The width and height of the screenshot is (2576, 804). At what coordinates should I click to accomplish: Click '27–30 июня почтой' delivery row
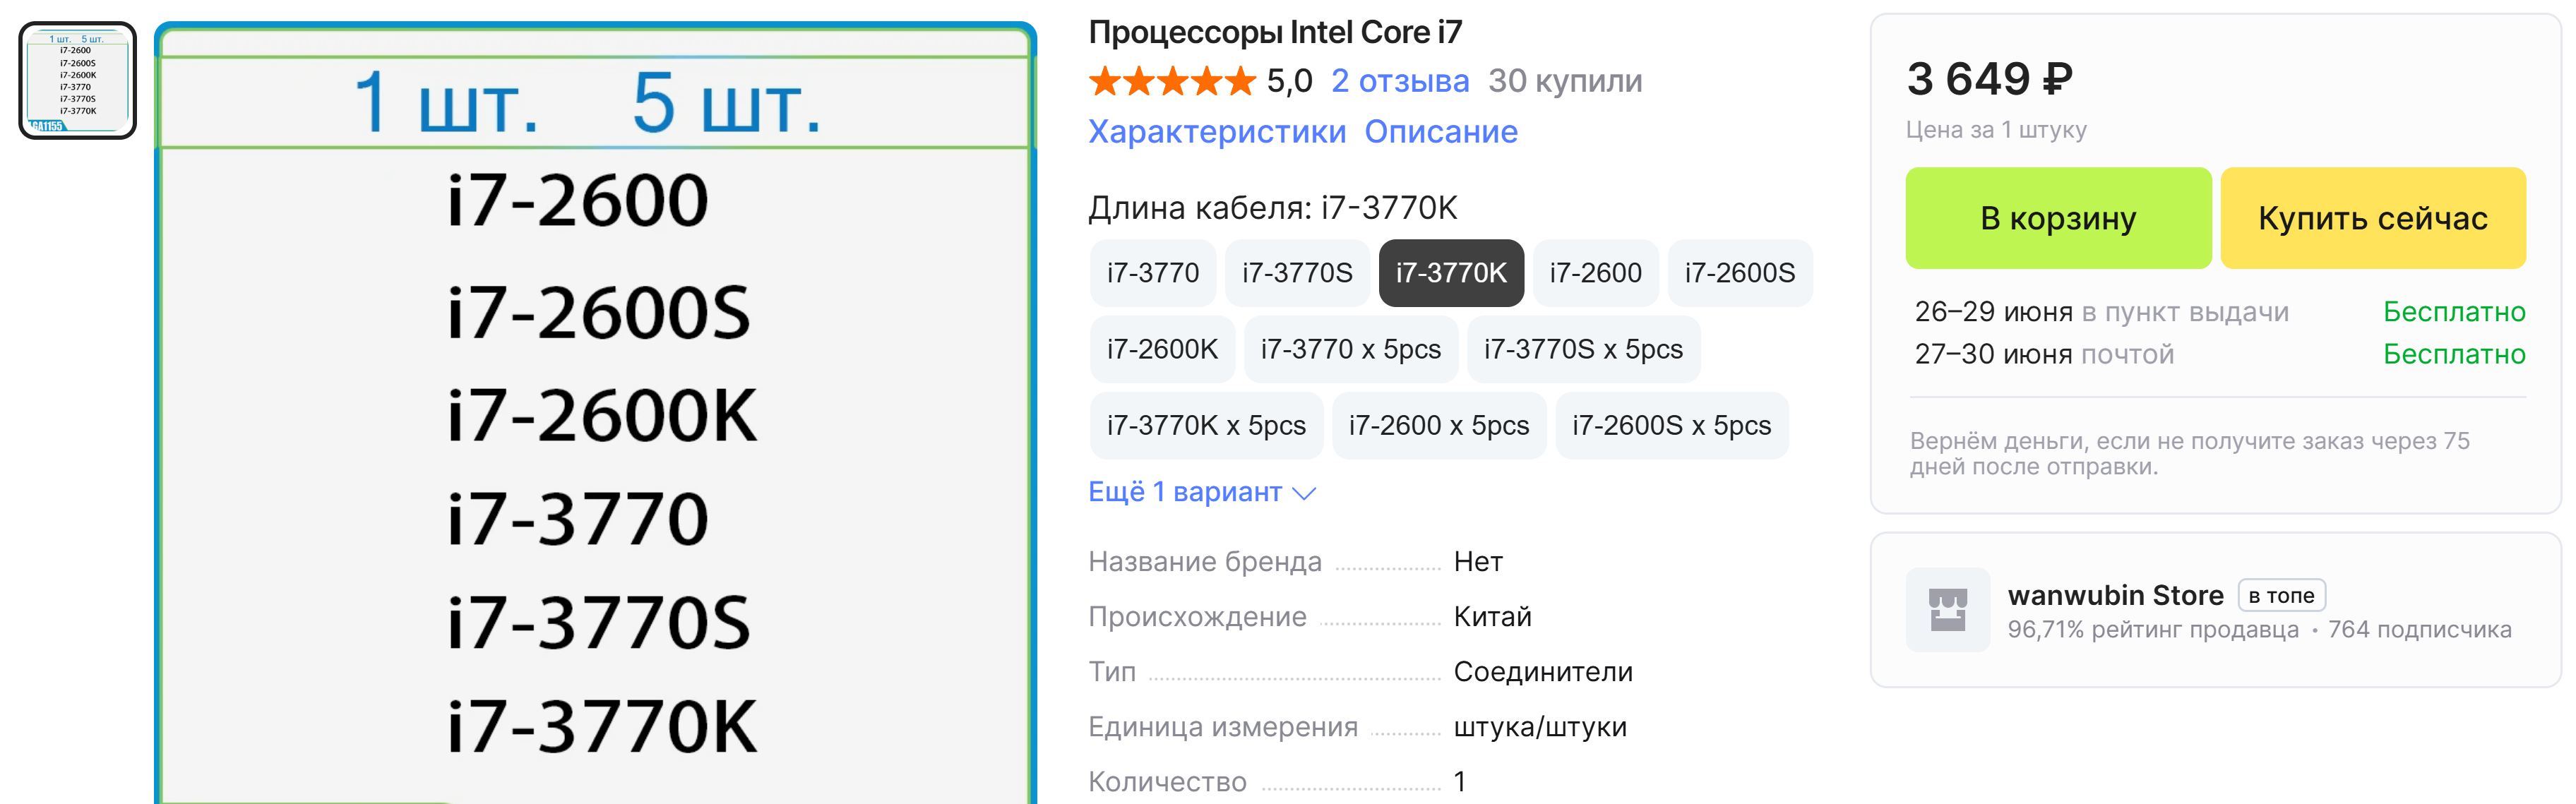2220,354
